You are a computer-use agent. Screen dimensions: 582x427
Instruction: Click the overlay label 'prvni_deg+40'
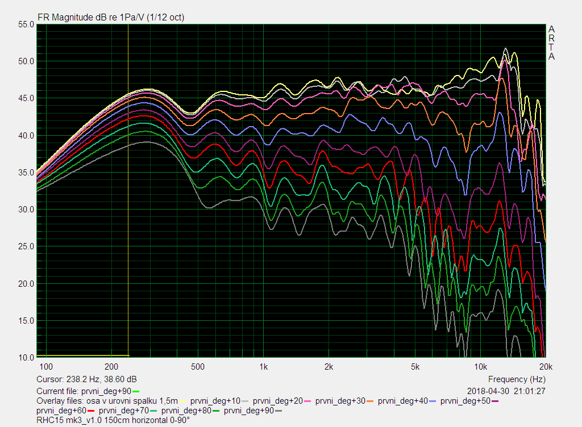403,401
